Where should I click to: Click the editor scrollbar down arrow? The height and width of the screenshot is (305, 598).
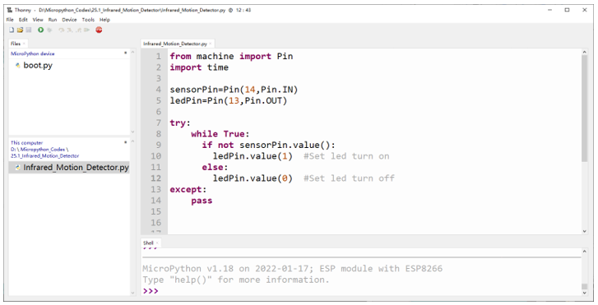585,231
